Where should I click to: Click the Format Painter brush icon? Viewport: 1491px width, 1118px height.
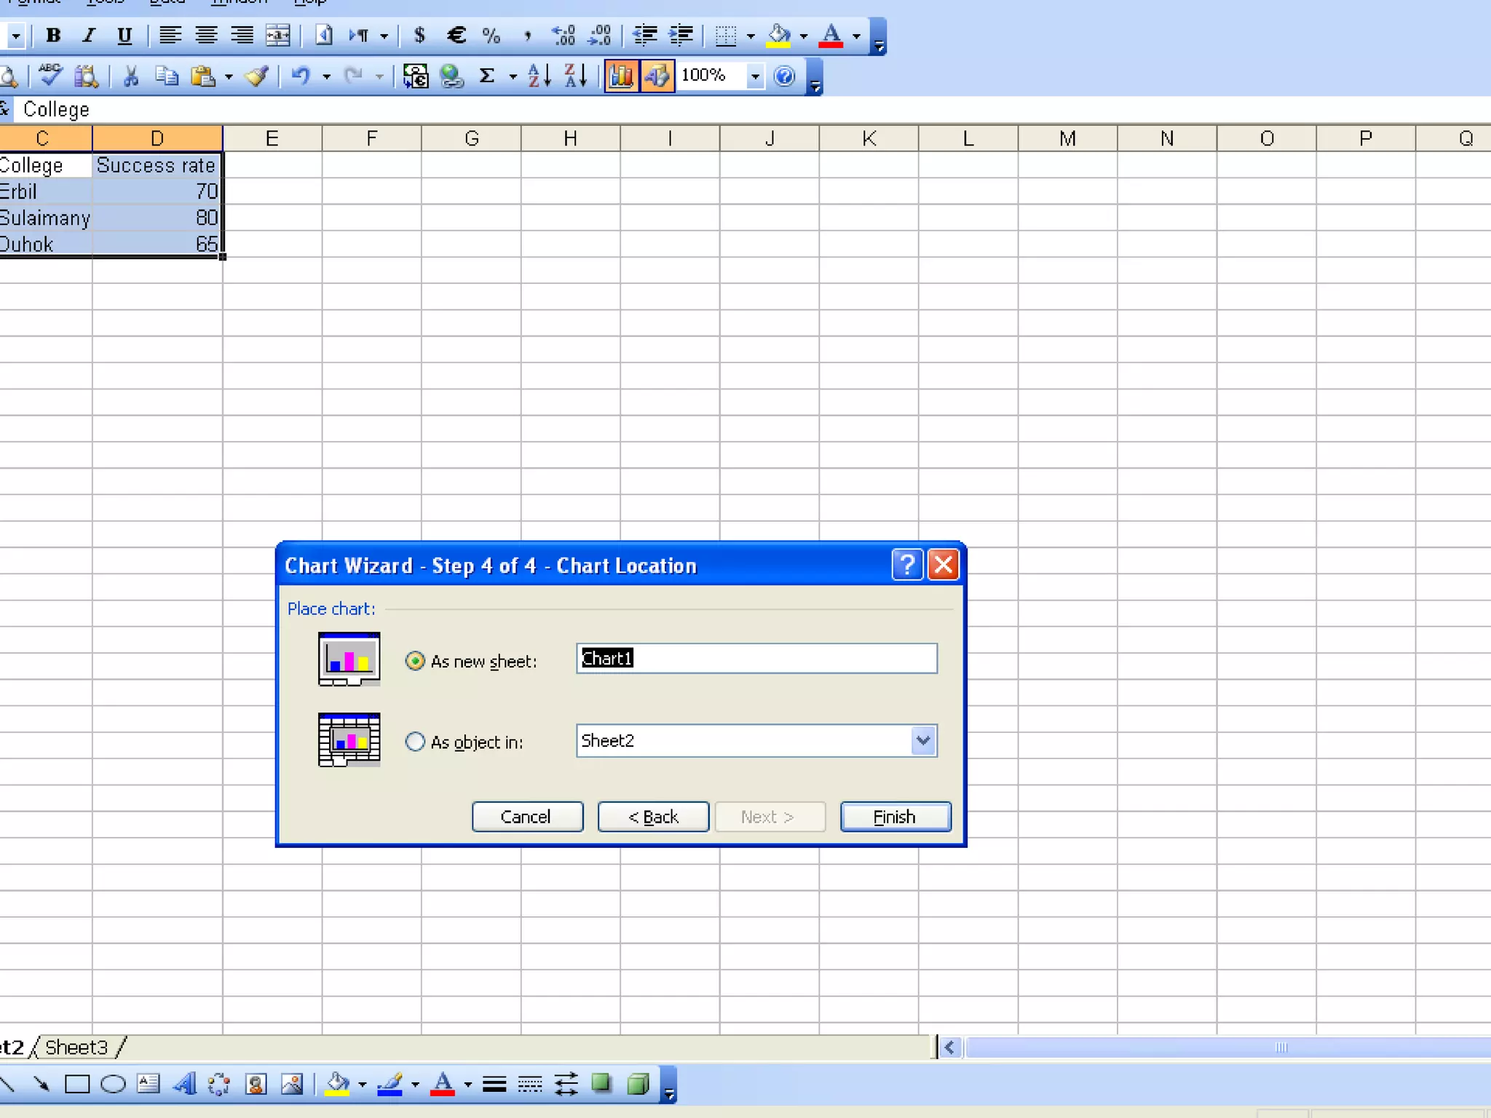point(256,76)
